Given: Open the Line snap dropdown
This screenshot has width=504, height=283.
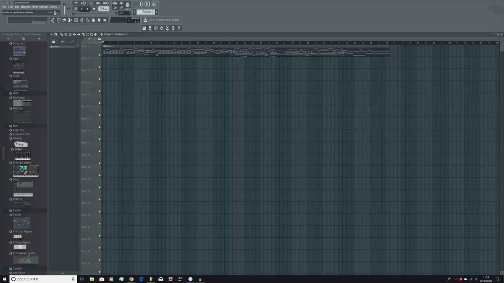Looking at the screenshot, I should coord(124,13).
